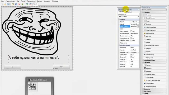
Task: Select the Статус бар component
Action: pyautogui.click(x=154, y=58)
